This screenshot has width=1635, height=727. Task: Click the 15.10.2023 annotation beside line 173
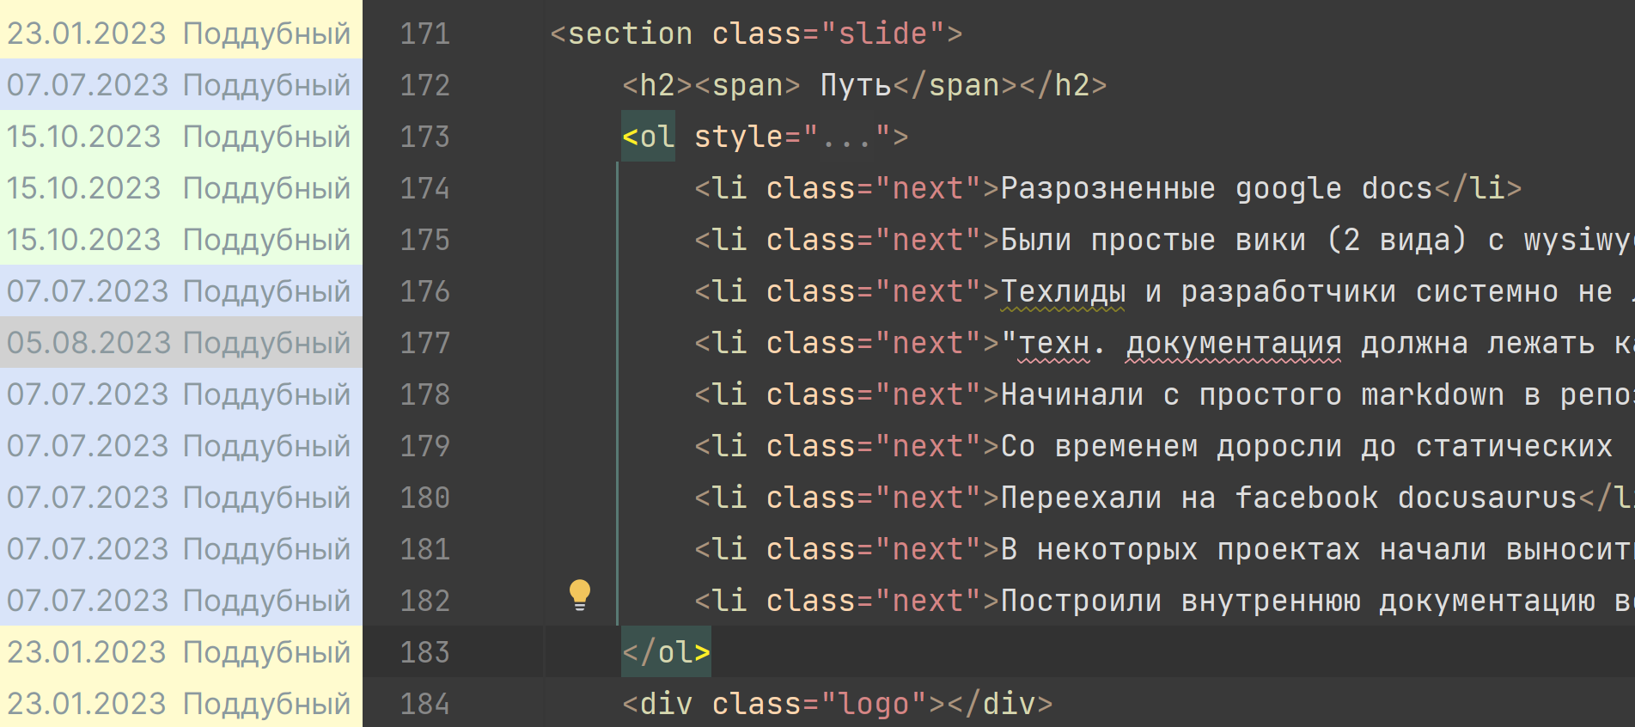click(179, 137)
